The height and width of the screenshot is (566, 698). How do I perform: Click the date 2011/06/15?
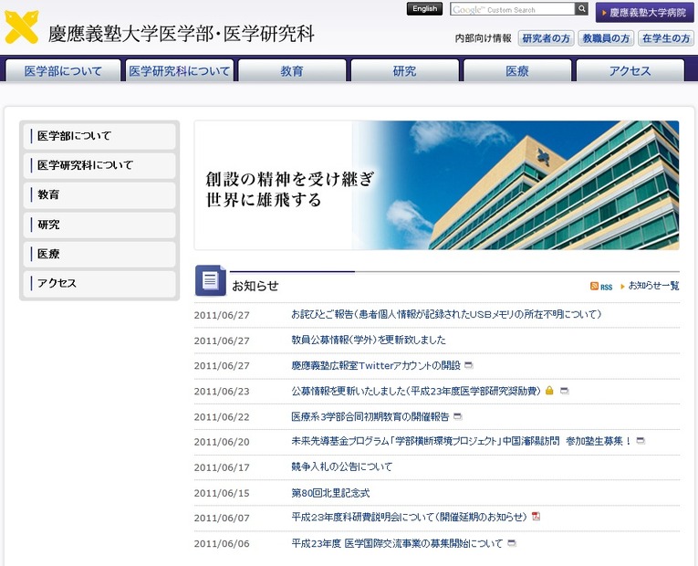point(222,493)
